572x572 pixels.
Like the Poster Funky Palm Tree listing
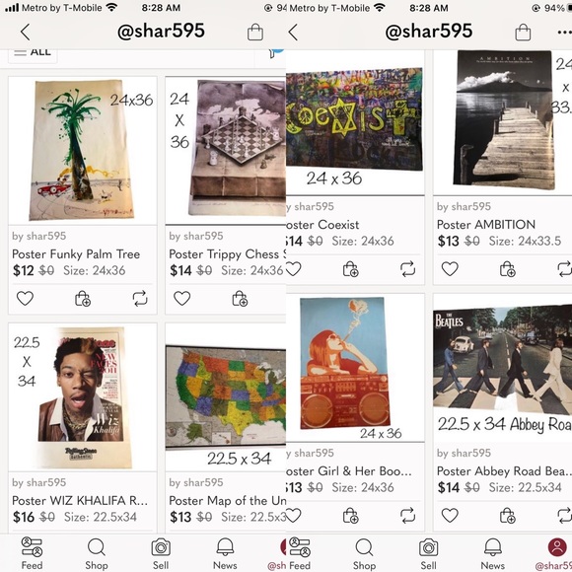click(x=25, y=299)
